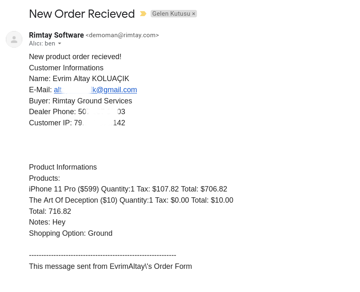Open the Gelen Kutusu label
The width and height of the screenshot is (360, 292).
pyautogui.click(x=171, y=14)
